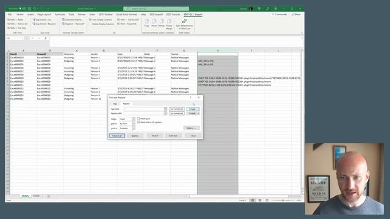Open the EDD Import ribbon tab
The width and height of the screenshot is (390, 219).
156,15
